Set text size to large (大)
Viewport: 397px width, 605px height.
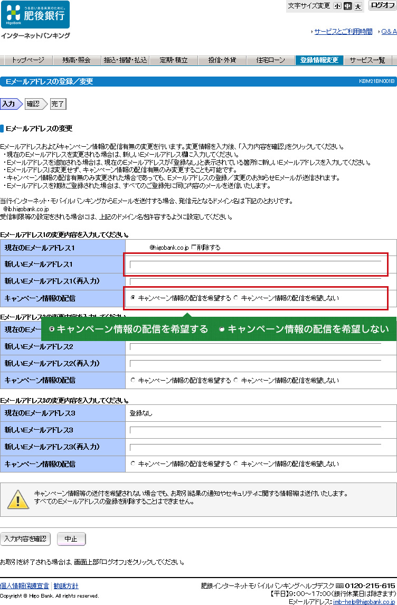(358, 6)
